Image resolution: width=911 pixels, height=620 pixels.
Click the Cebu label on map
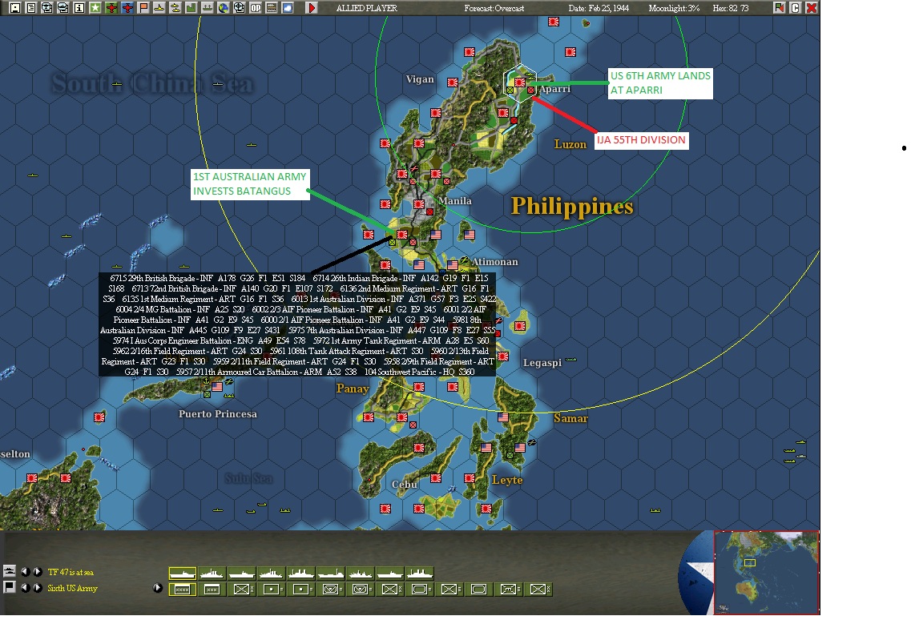click(x=405, y=484)
